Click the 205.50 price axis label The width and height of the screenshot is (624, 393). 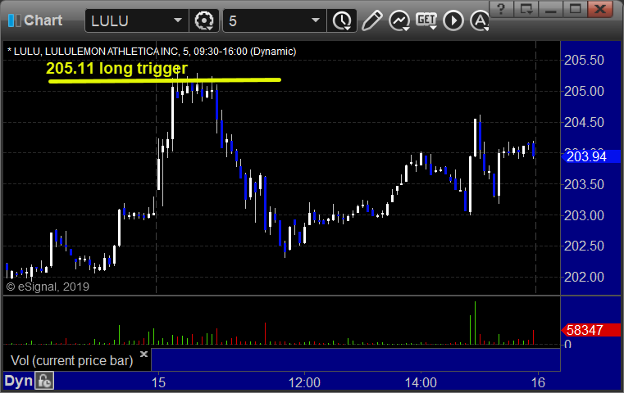pyautogui.click(x=584, y=61)
